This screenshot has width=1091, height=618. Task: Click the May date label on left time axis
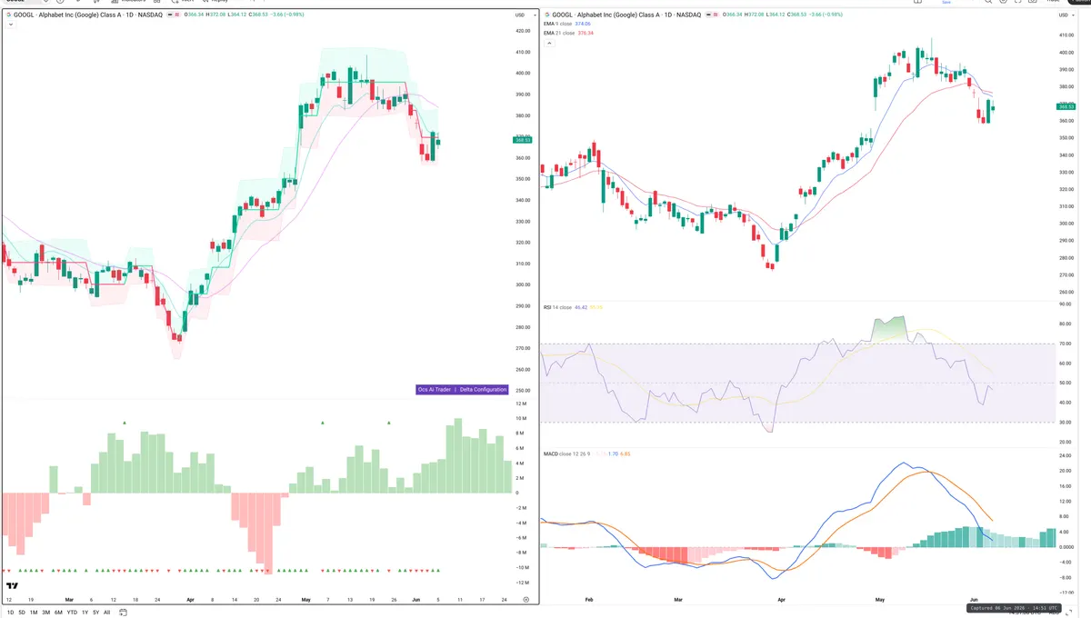coord(305,600)
